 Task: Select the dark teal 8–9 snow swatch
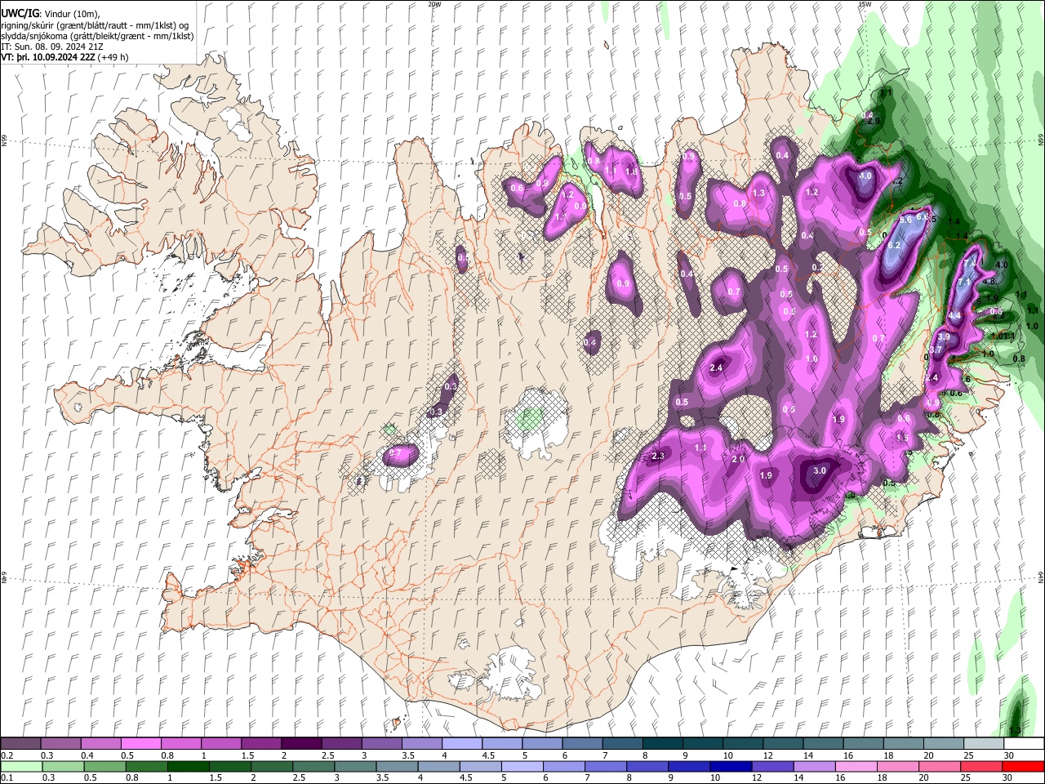pos(662,743)
